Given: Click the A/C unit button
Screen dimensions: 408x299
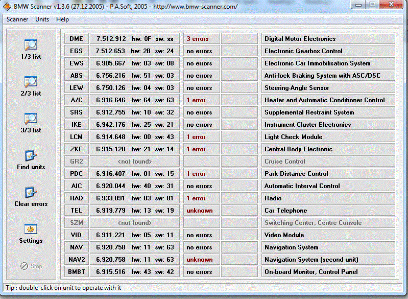Looking at the screenshot, I should pyautogui.click(x=77, y=100).
